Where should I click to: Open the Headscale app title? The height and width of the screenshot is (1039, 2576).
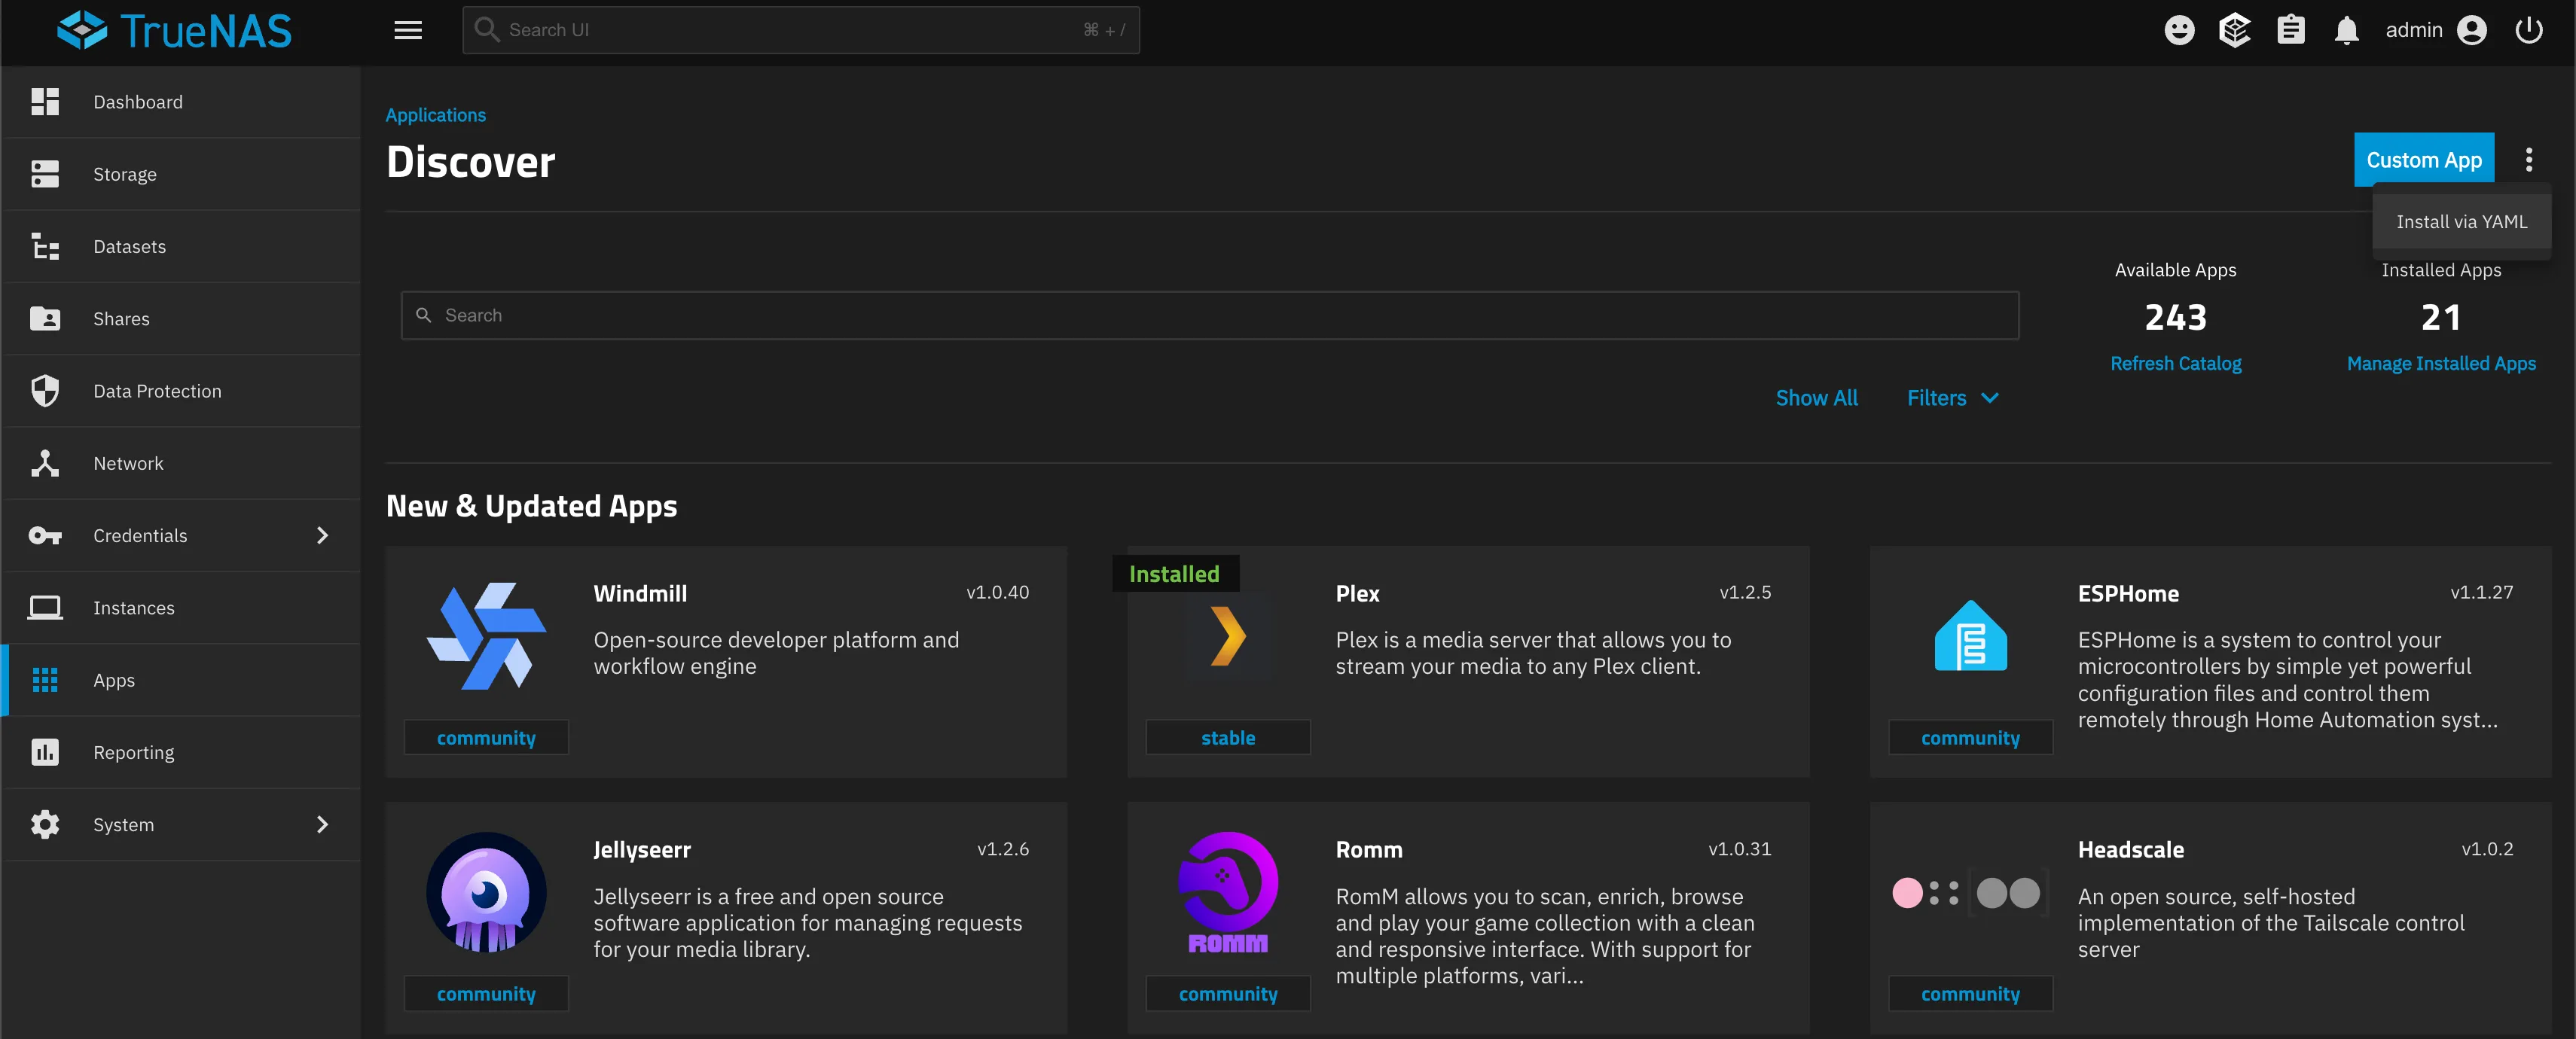click(x=2130, y=849)
